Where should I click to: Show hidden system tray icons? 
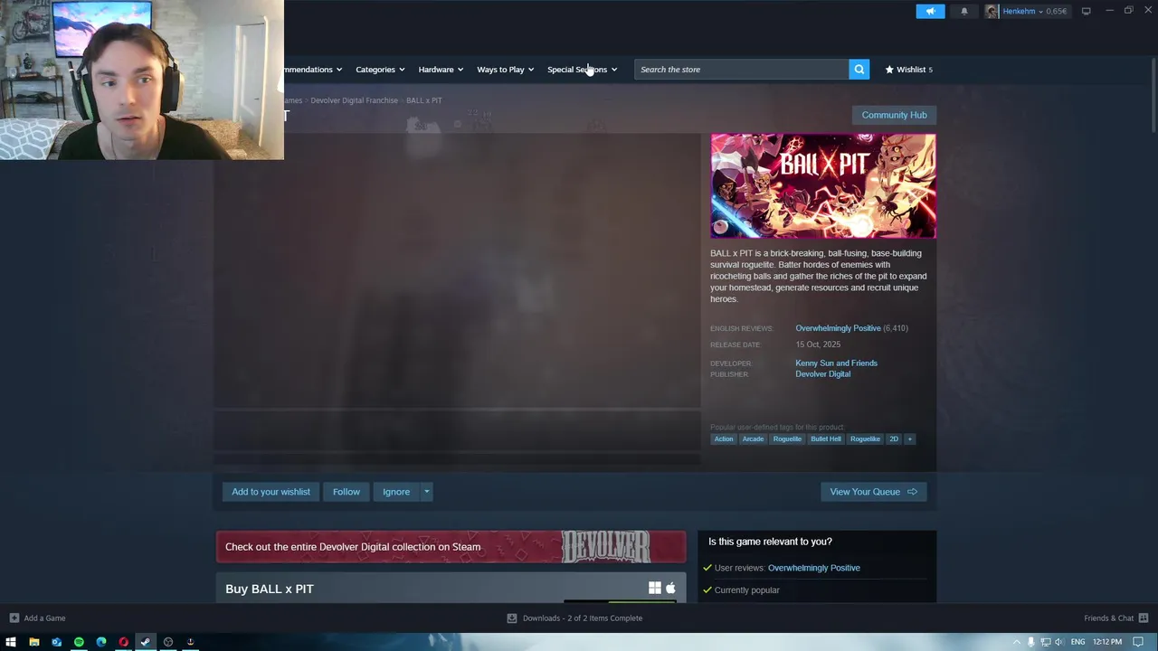(1017, 642)
